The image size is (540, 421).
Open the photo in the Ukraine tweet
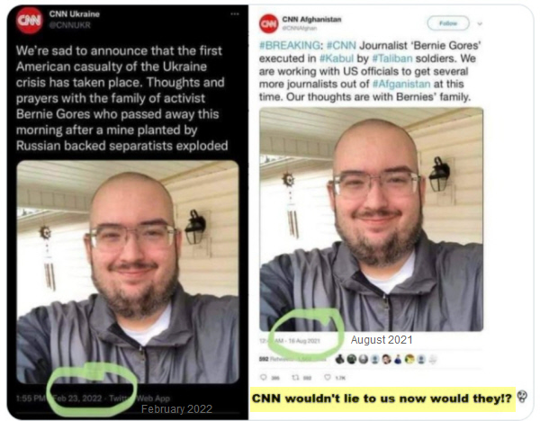[x=128, y=272]
